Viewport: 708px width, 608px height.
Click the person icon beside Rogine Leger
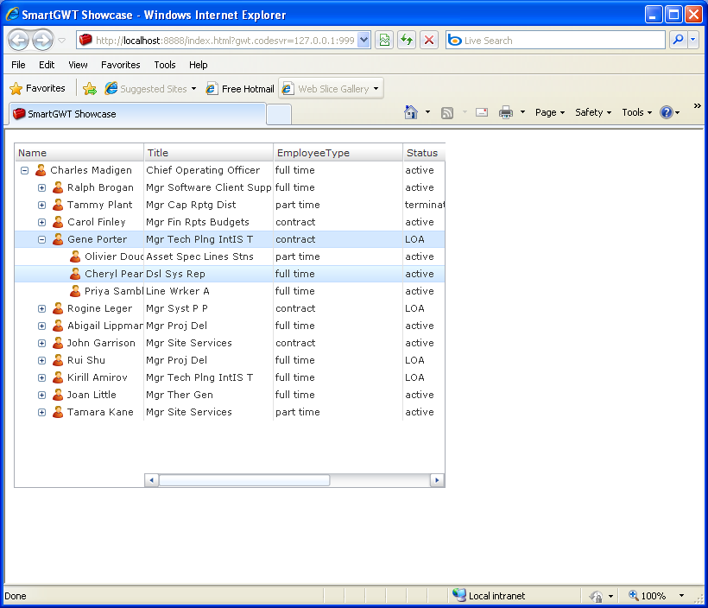click(58, 308)
